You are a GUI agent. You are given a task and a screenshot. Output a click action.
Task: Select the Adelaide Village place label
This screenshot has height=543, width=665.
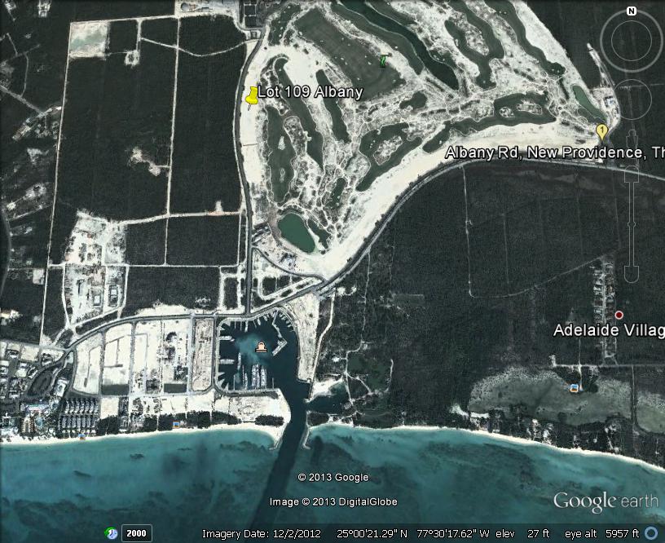click(609, 330)
